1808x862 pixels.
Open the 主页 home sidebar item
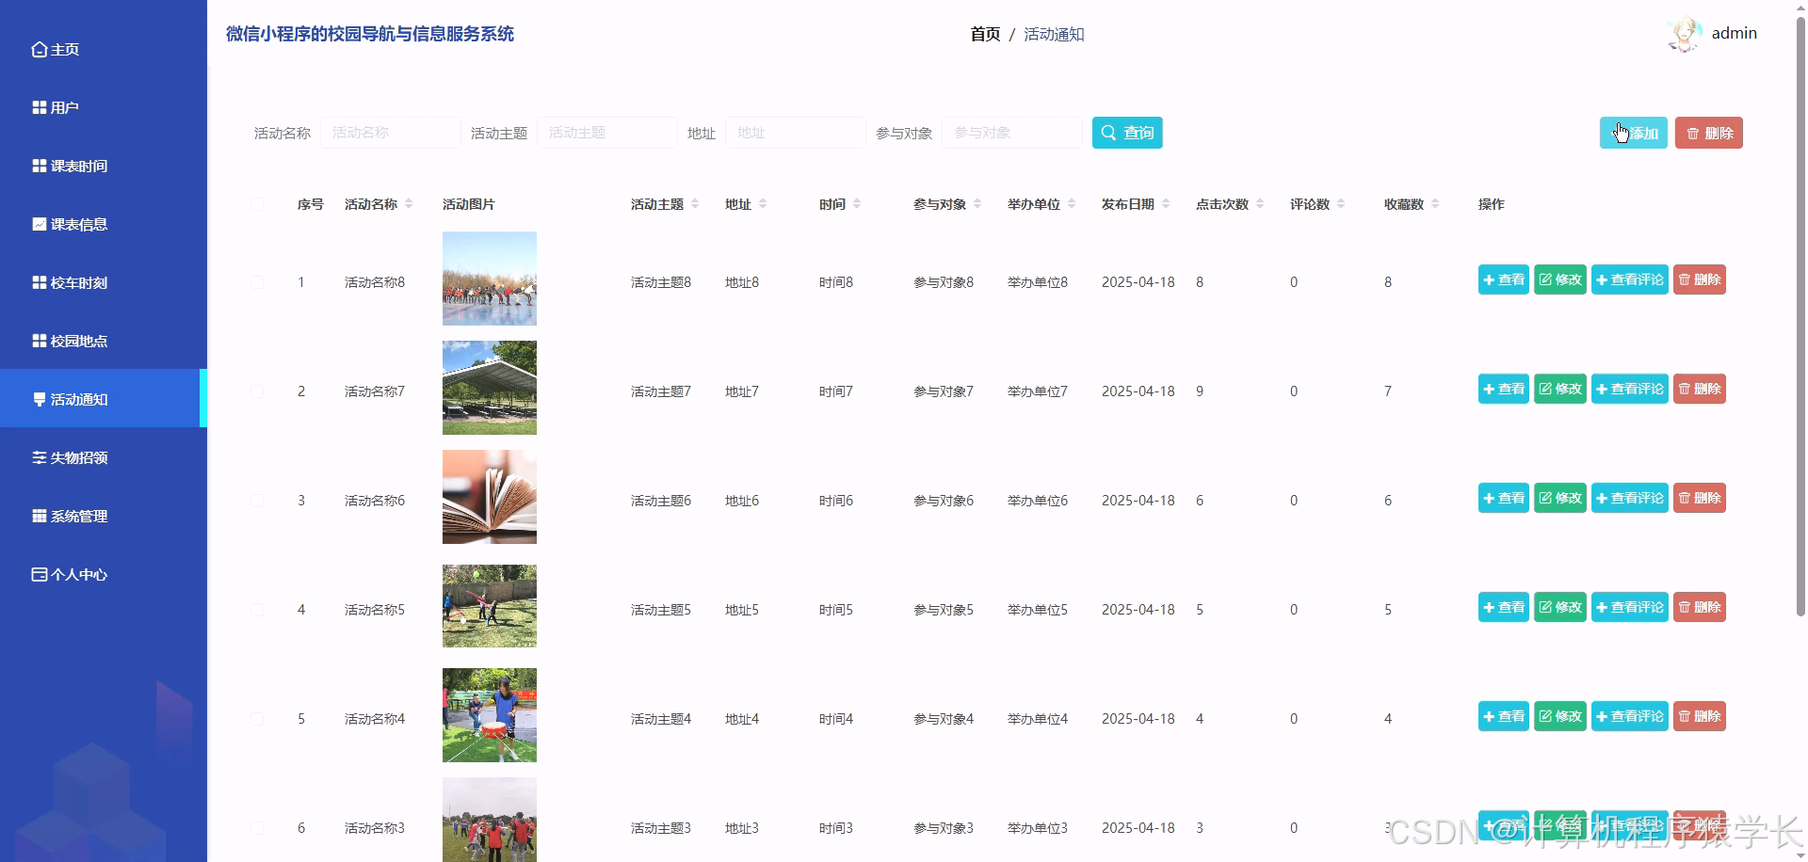[x=104, y=49]
